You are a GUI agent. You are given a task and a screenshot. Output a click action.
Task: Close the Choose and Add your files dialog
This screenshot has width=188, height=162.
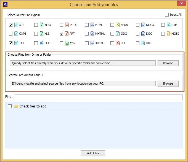click(x=182, y=4)
